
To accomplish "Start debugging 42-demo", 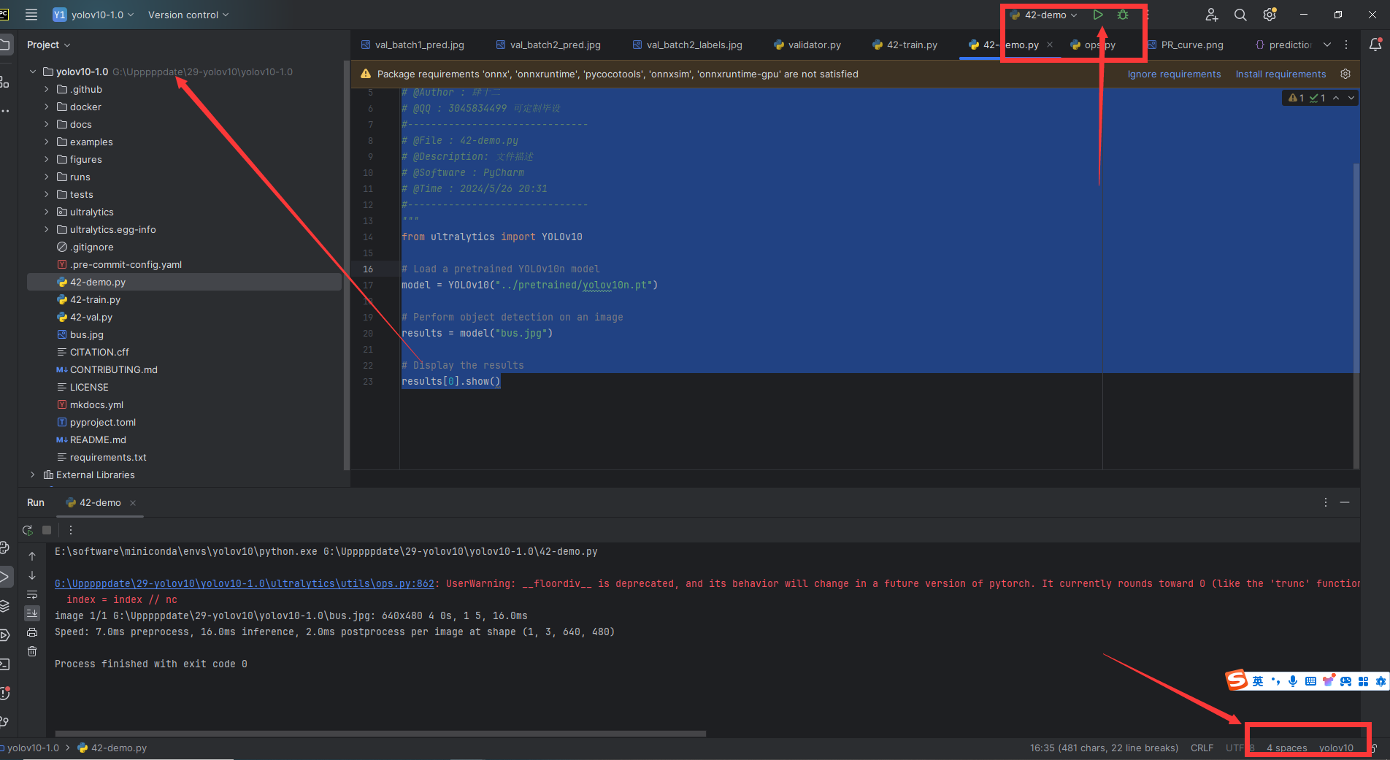I will (1123, 15).
